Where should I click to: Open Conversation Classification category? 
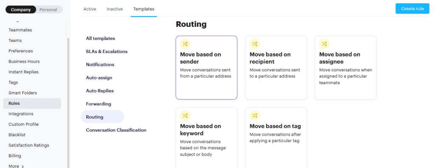tap(116, 130)
